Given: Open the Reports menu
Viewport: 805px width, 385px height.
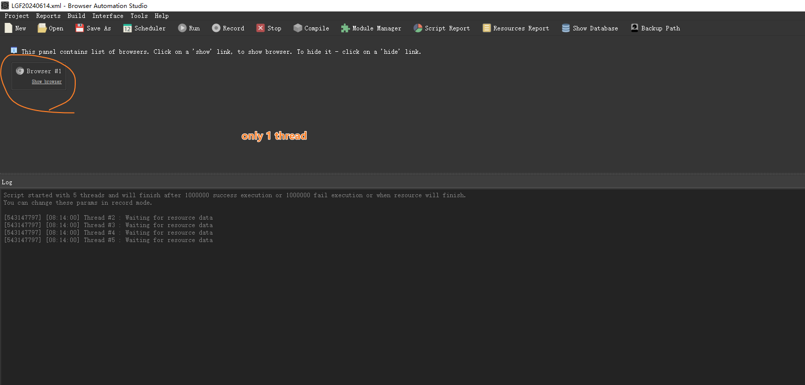Looking at the screenshot, I should 48,16.
